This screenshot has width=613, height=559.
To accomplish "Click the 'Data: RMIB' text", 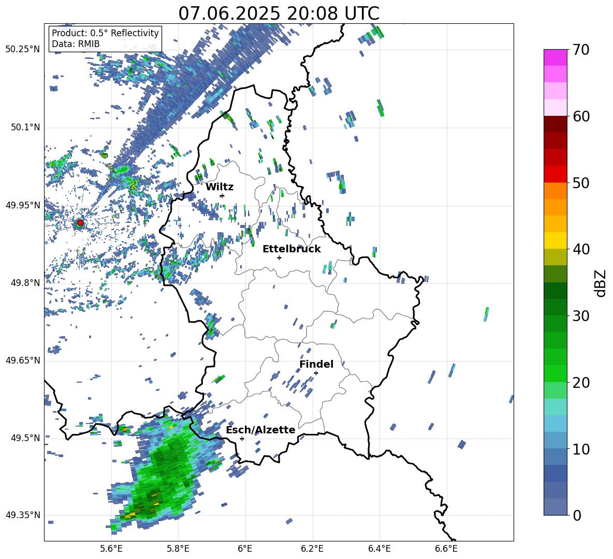I will (x=76, y=44).
